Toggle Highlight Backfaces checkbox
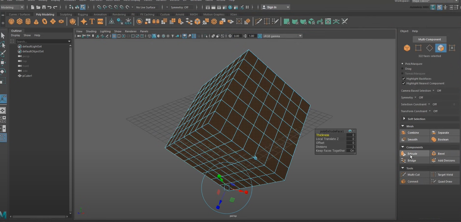The width and height of the screenshot is (461, 222). 403,79
